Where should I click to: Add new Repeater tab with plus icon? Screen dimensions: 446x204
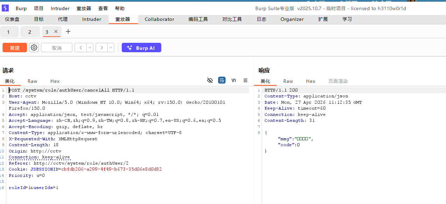point(68,32)
